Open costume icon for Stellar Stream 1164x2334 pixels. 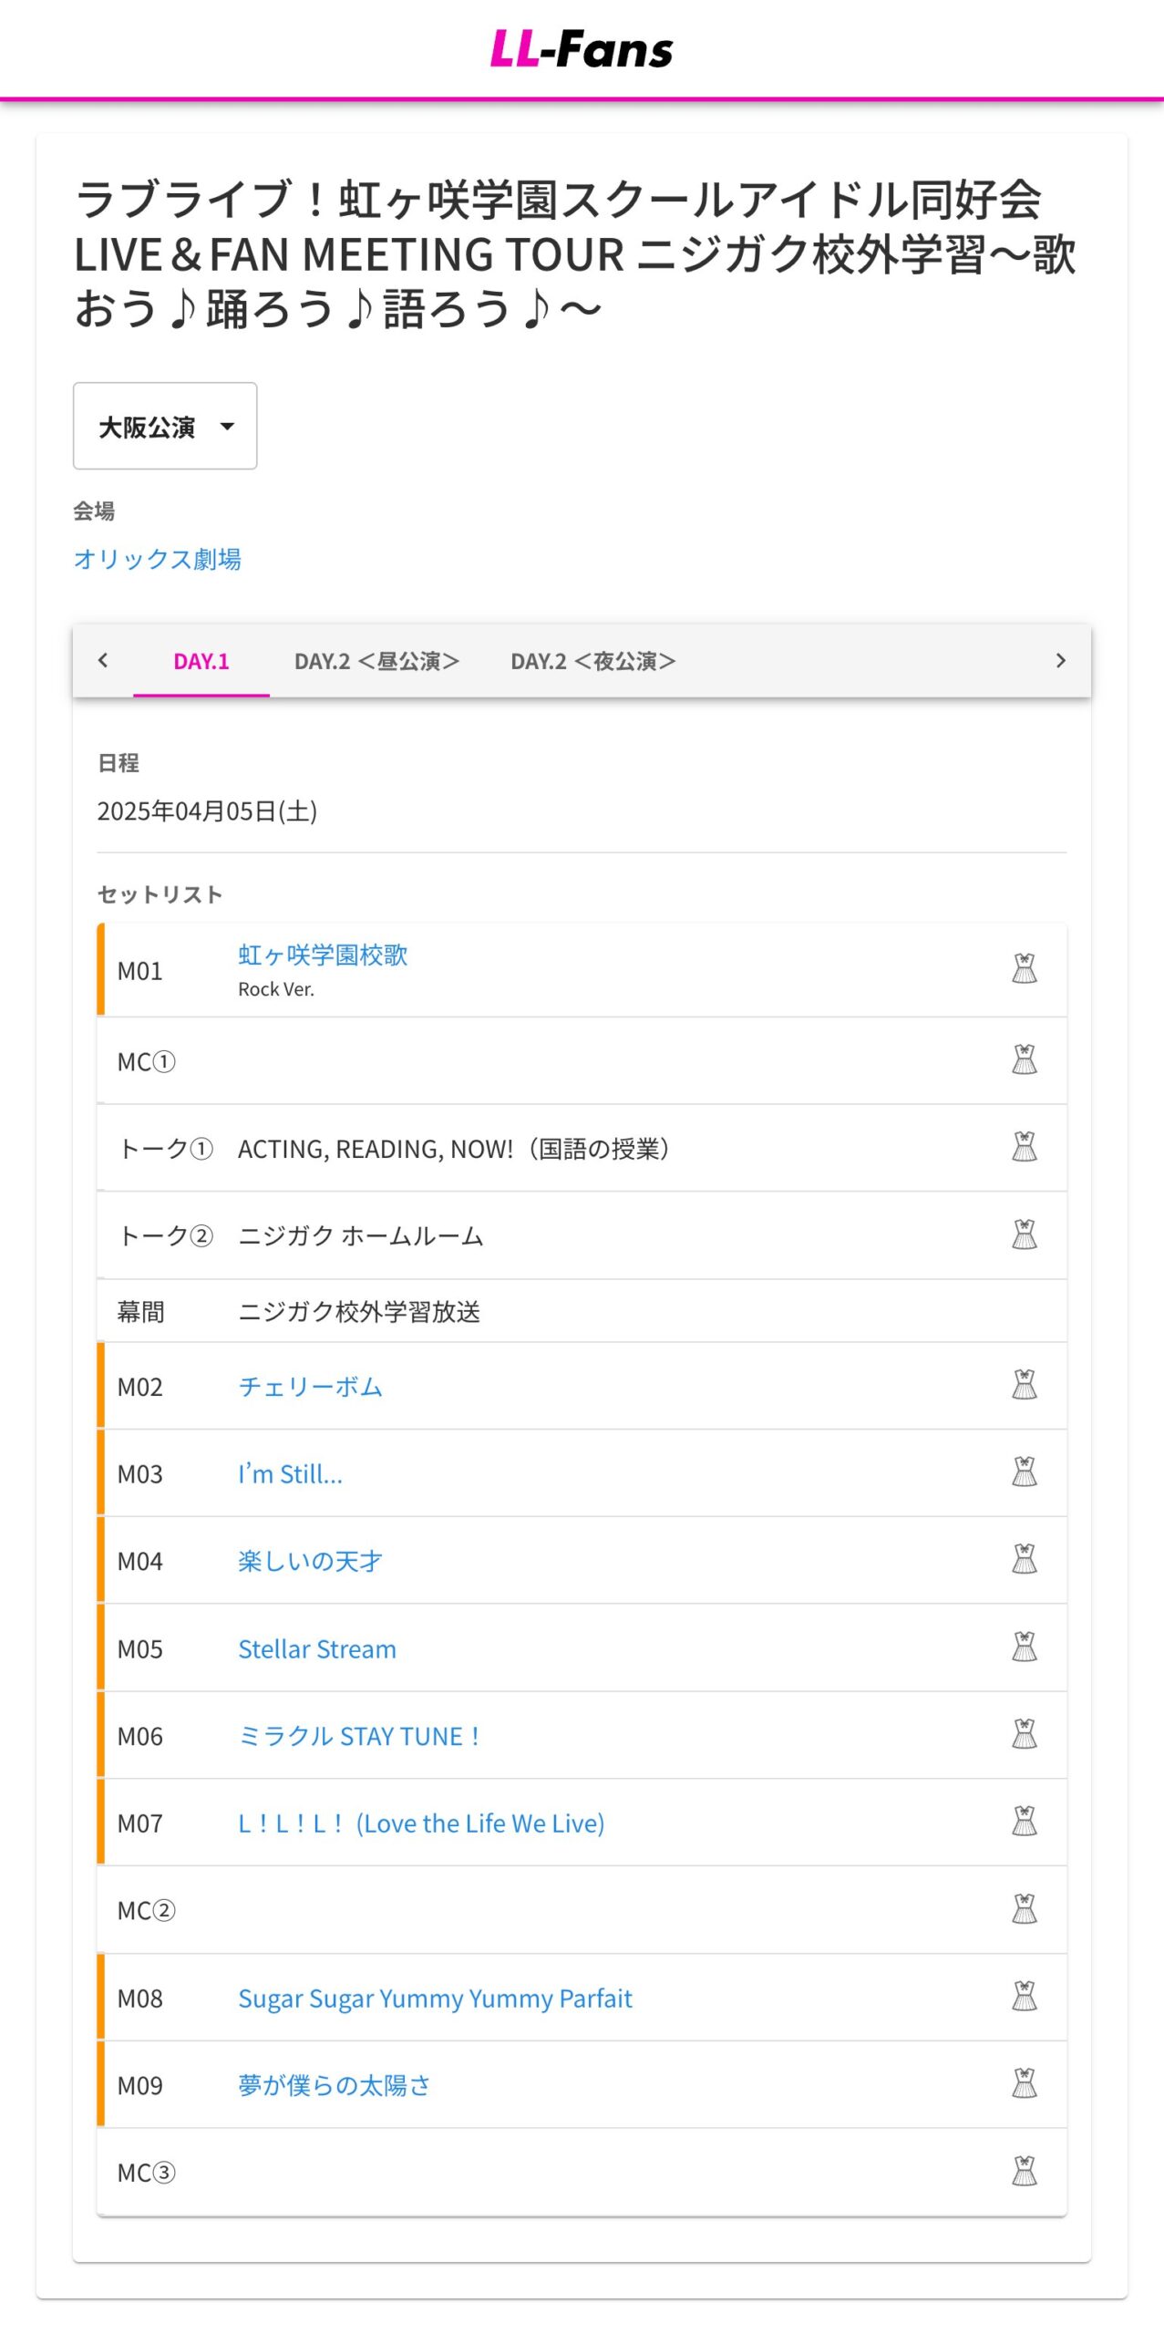1024,1647
